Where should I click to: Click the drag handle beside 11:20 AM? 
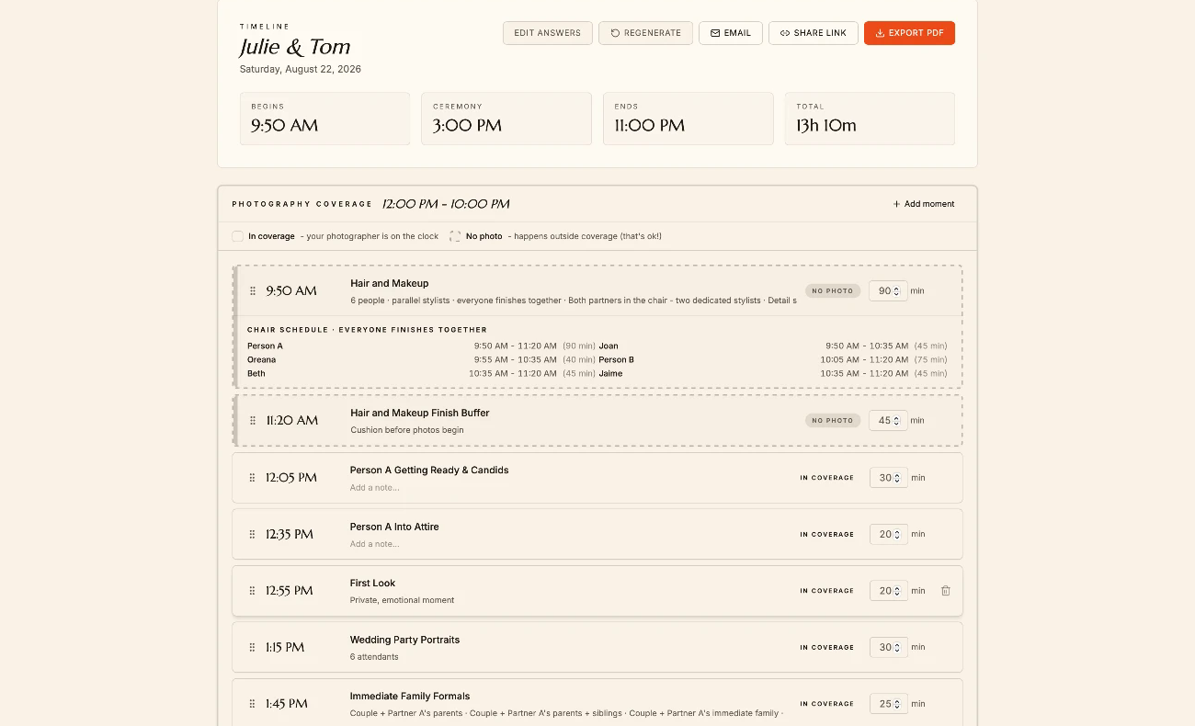coord(253,421)
